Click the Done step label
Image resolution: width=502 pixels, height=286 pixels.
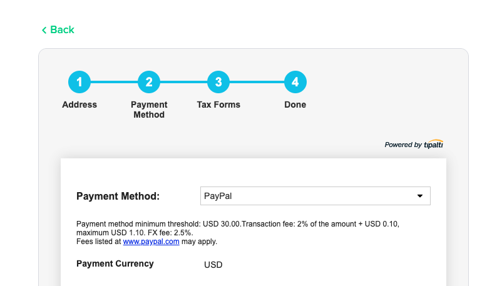tap(295, 105)
